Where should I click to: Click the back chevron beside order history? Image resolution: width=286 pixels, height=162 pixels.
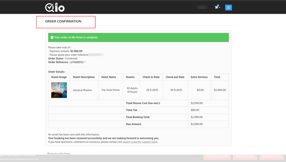(x=48, y=153)
